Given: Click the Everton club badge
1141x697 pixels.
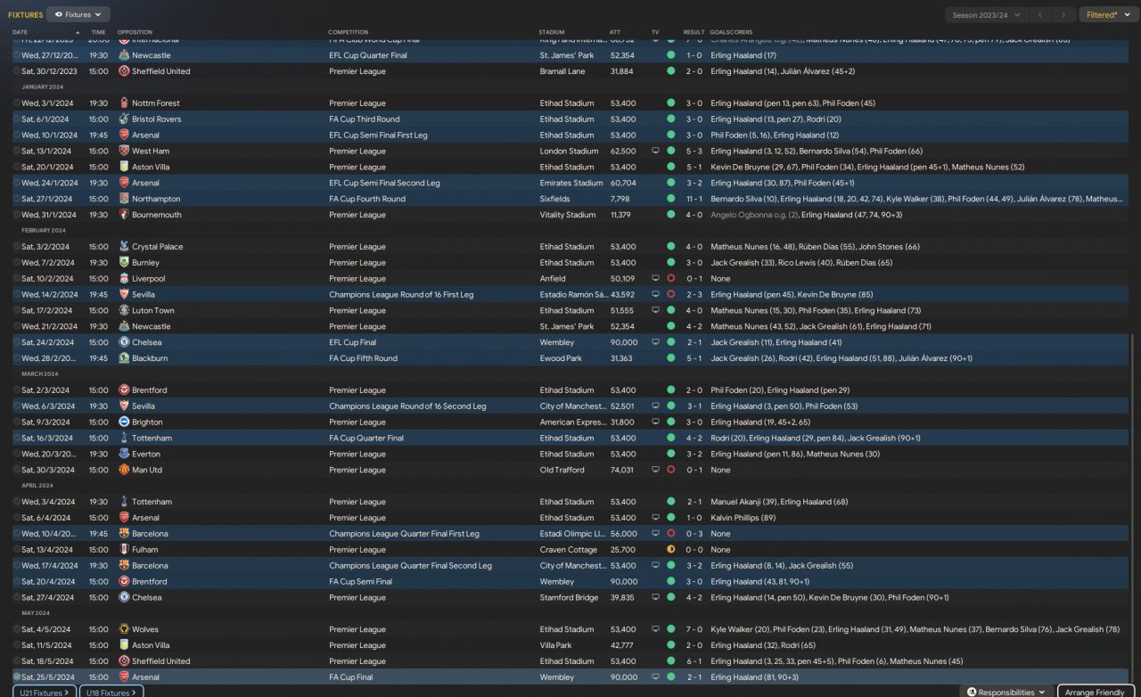Looking at the screenshot, I should pos(123,455).
